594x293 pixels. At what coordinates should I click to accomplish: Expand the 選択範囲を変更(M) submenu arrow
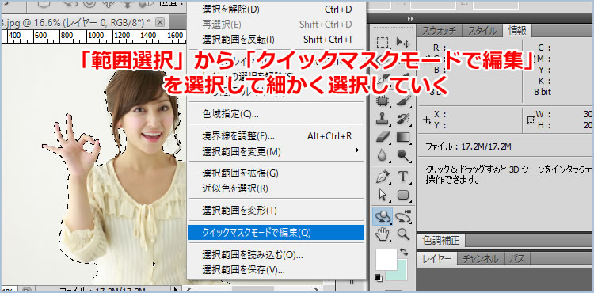[356, 150]
